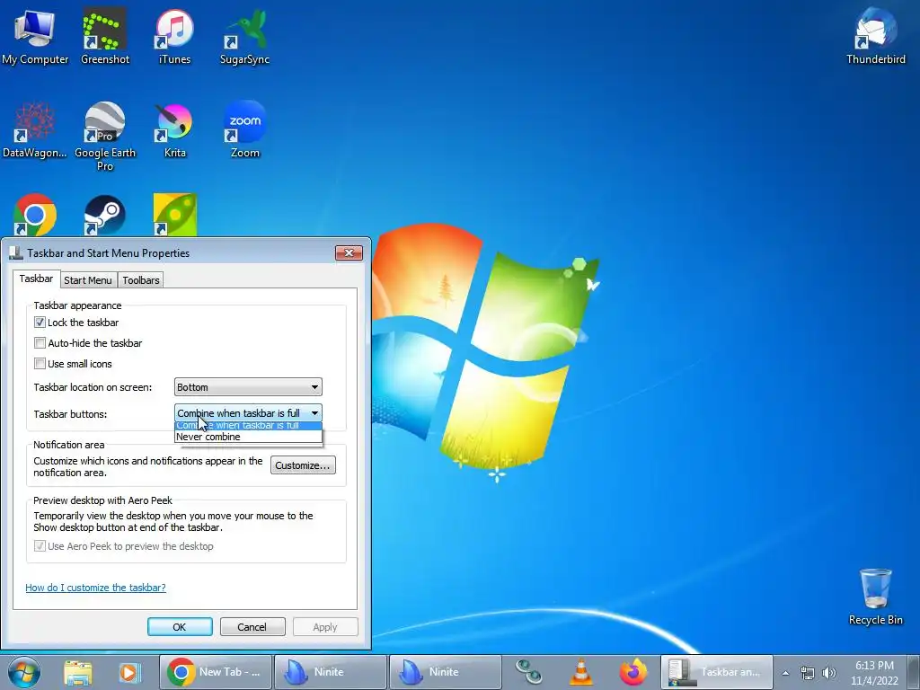The height and width of the screenshot is (690, 920).
Task: Click the Taskbar properties taskbar button
Action: tap(716, 672)
